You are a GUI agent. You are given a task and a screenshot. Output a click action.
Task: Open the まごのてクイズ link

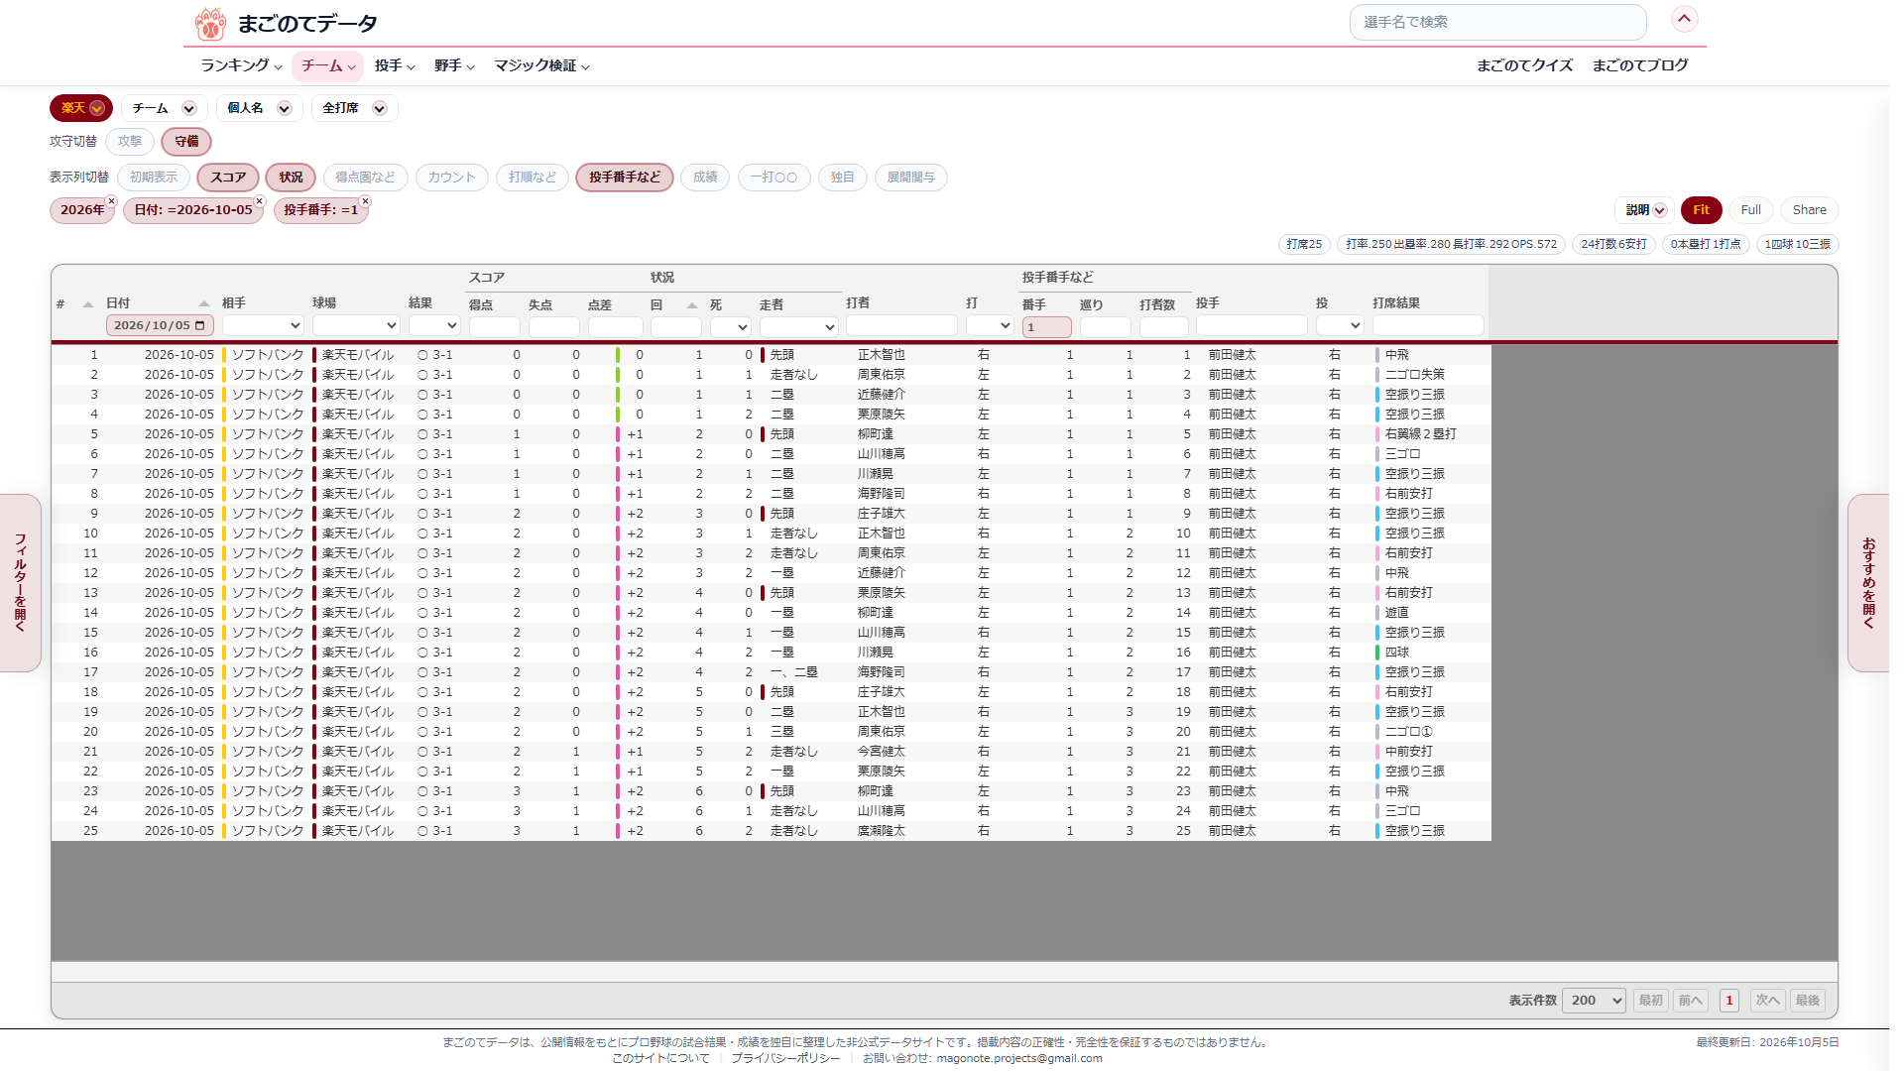[1524, 65]
